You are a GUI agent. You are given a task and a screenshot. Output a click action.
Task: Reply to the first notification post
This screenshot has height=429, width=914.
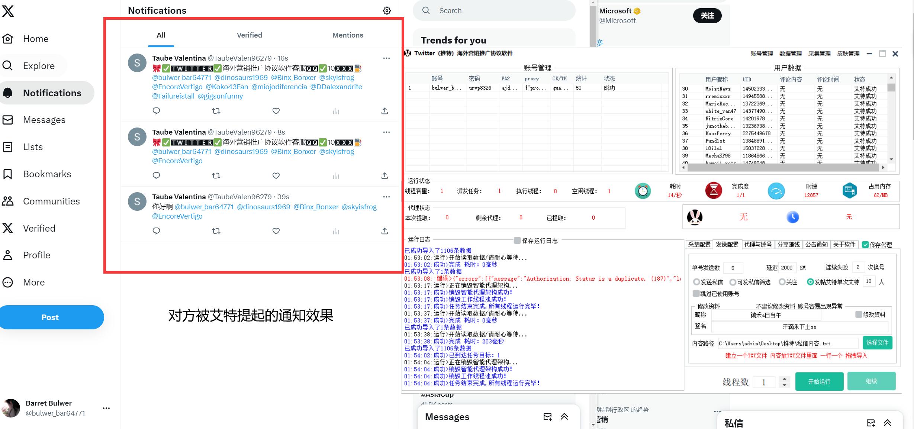click(156, 111)
